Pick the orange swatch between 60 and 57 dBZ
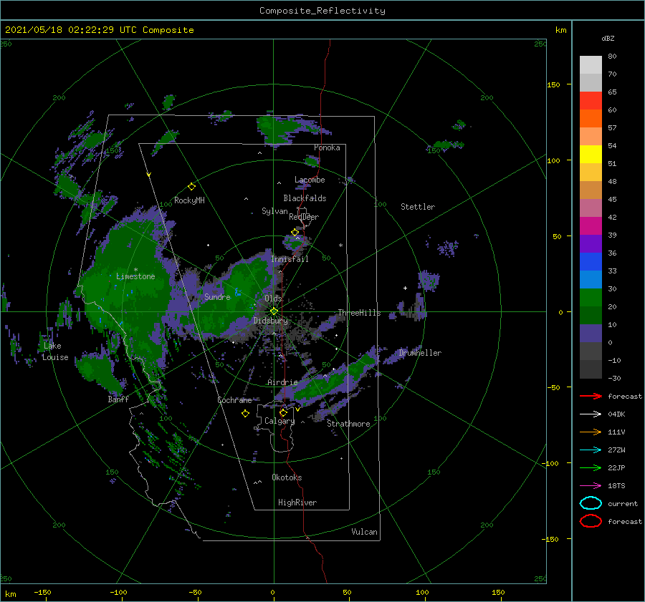 (591, 119)
